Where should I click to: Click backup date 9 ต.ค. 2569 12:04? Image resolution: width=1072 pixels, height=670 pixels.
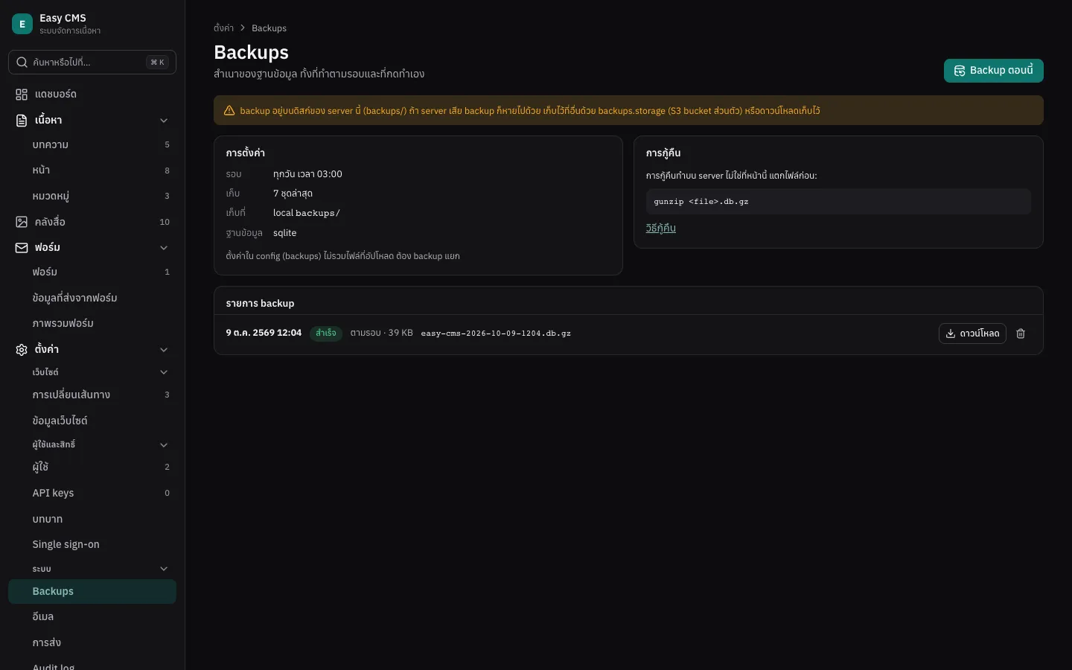pos(264,333)
